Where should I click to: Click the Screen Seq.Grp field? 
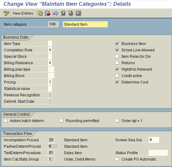tap(154, 140)
